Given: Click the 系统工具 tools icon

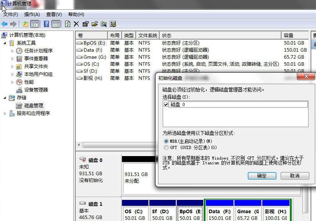Looking at the screenshot, I should pos(11,43).
